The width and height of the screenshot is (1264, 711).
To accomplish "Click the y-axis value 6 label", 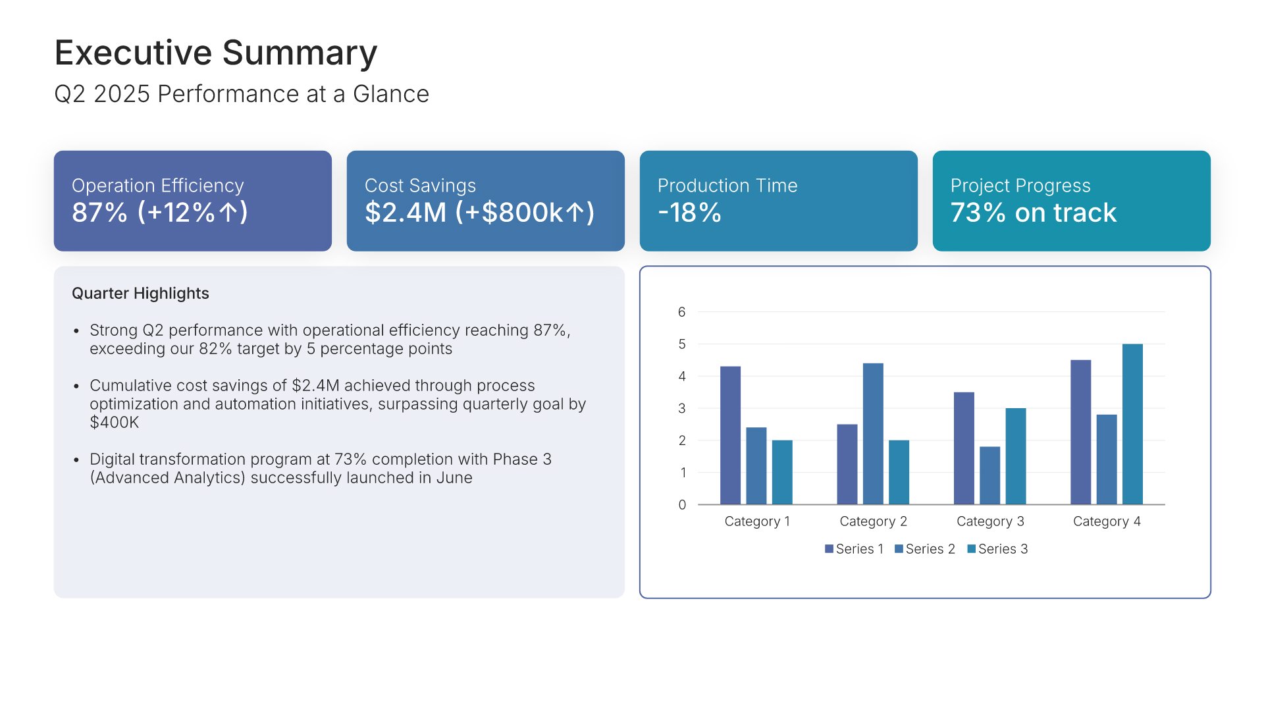I will [682, 312].
